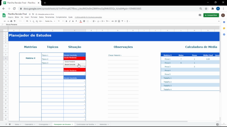Open Calendar side panel icon
Viewport: 227px width, 127px height.
pos(224,22)
